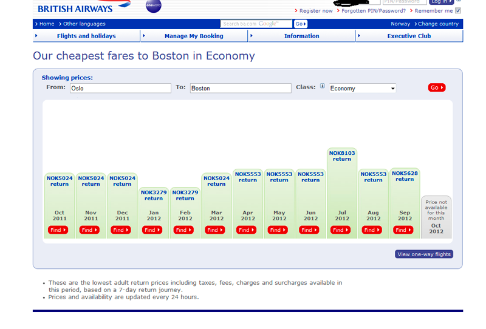Click Find for Jan 2012
The image size is (486, 329).
pos(152,230)
